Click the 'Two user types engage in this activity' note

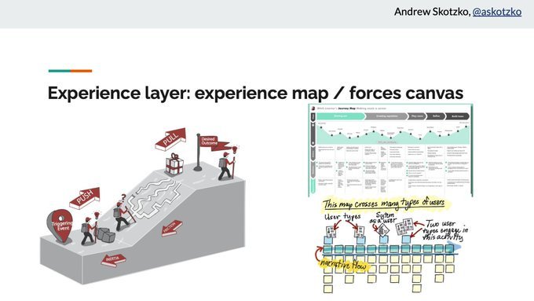click(x=445, y=230)
